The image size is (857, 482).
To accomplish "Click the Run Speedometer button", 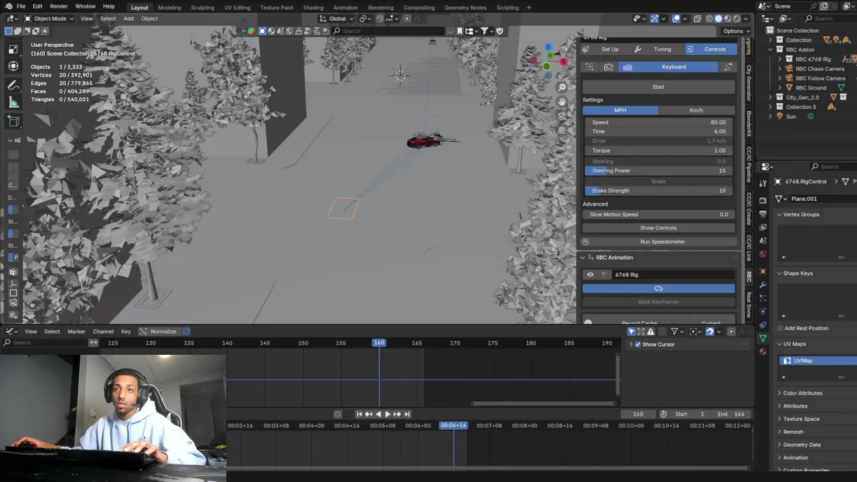I will [x=659, y=242].
